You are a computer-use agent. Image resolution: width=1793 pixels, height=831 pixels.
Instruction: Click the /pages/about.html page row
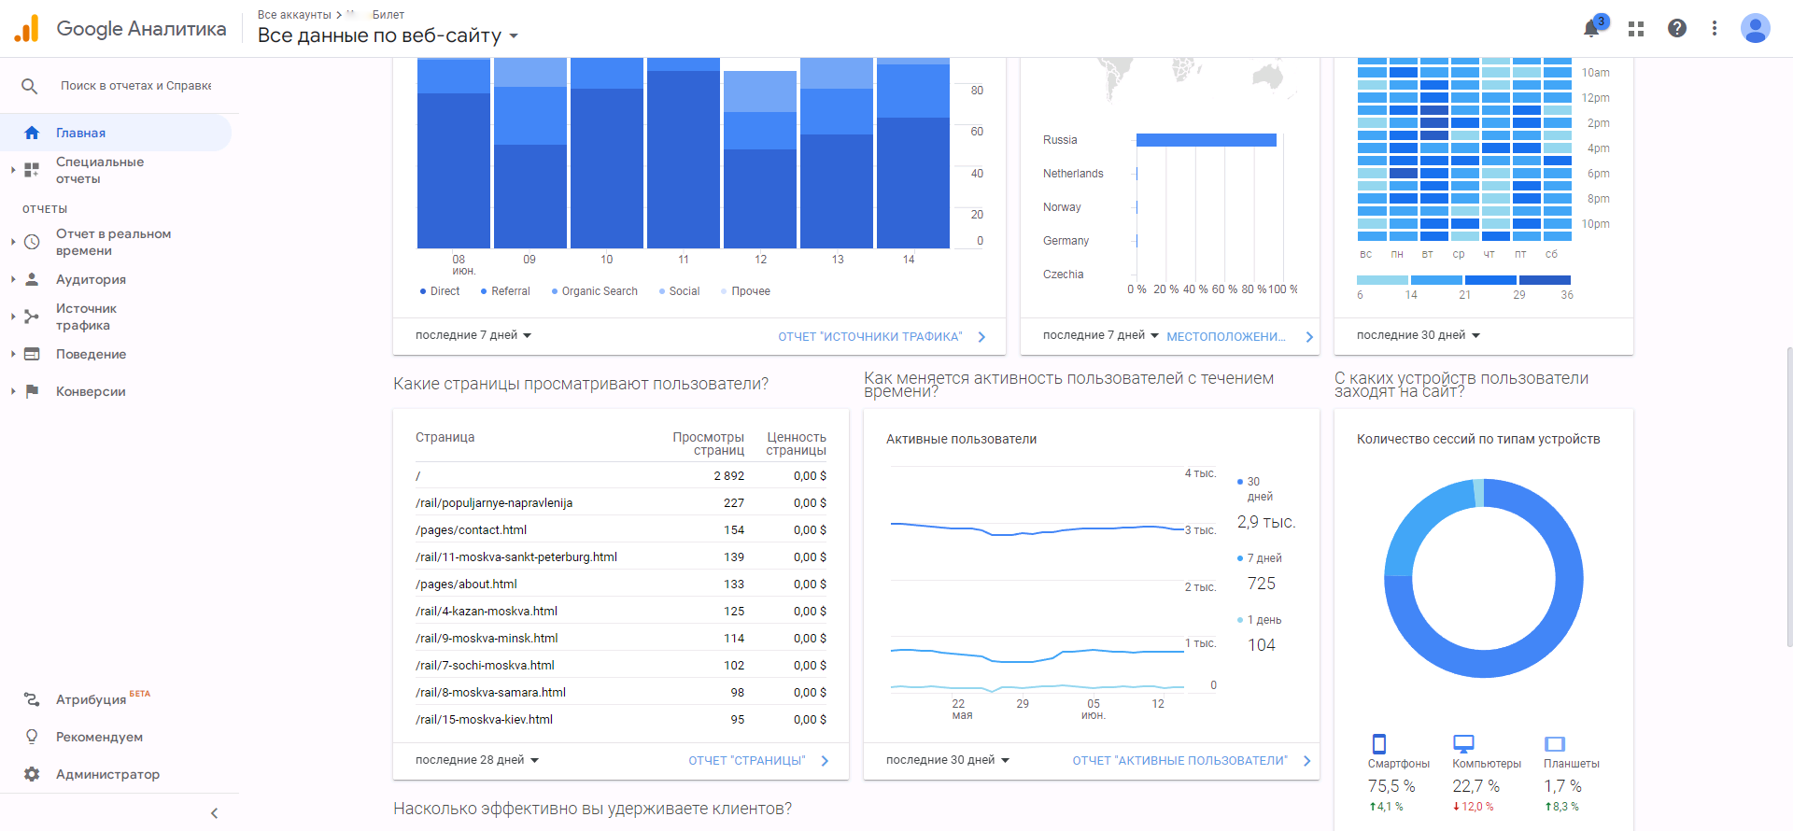[x=621, y=584]
